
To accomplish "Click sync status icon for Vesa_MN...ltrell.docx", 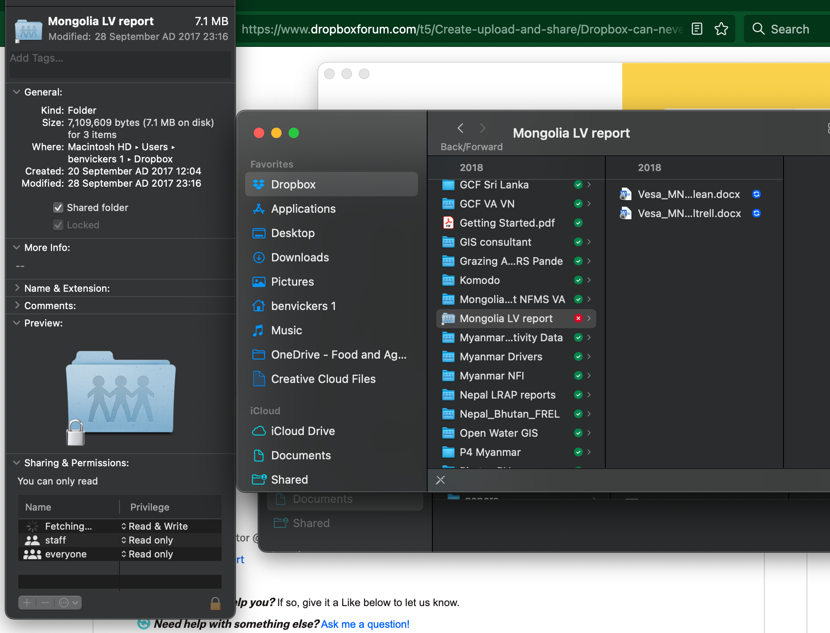I will [x=757, y=213].
